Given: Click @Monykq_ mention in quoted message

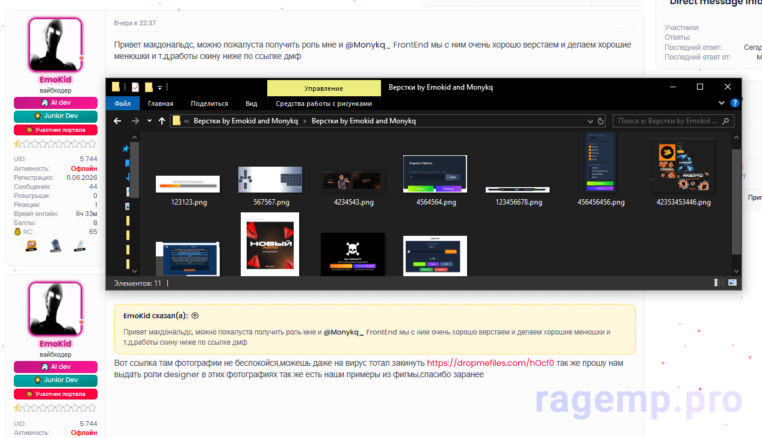Looking at the screenshot, I should point(344,332).
